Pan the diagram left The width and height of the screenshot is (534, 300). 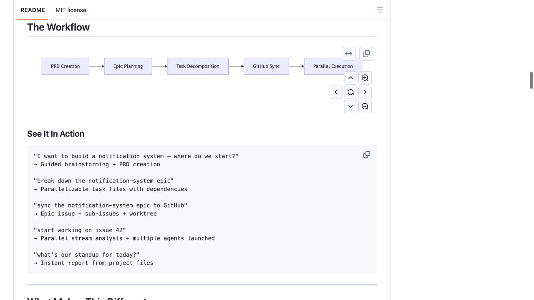point(336,92)
